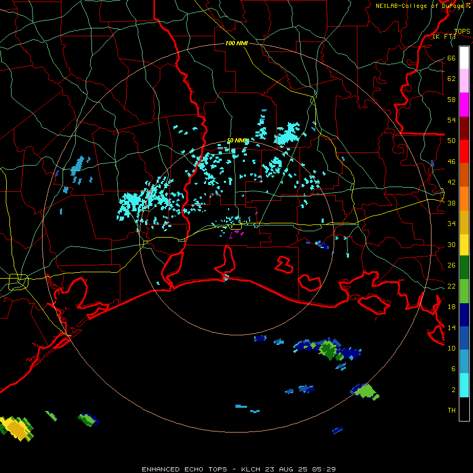Viewport: 473px width, 473px height.
Task: Click the legend value 42
Action: (451, 182)
